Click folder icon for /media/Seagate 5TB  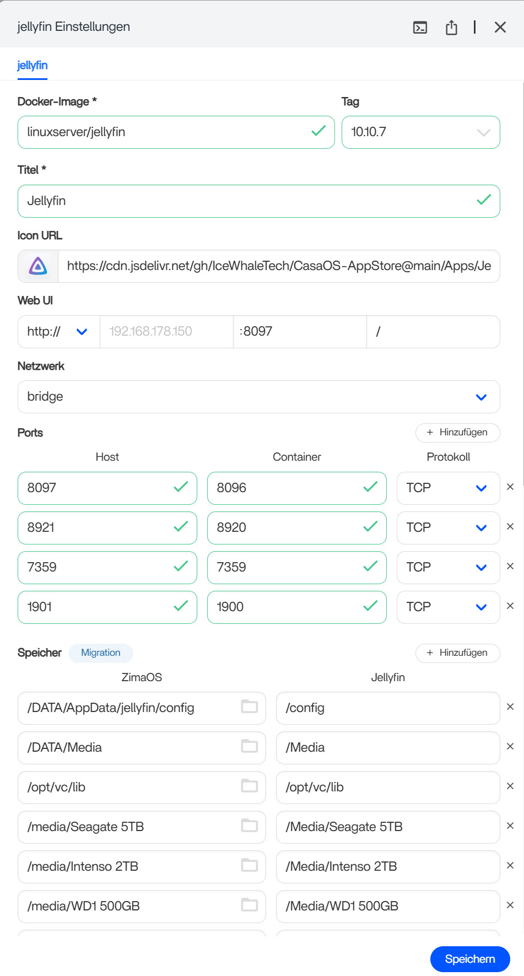(x=250, y=826)
